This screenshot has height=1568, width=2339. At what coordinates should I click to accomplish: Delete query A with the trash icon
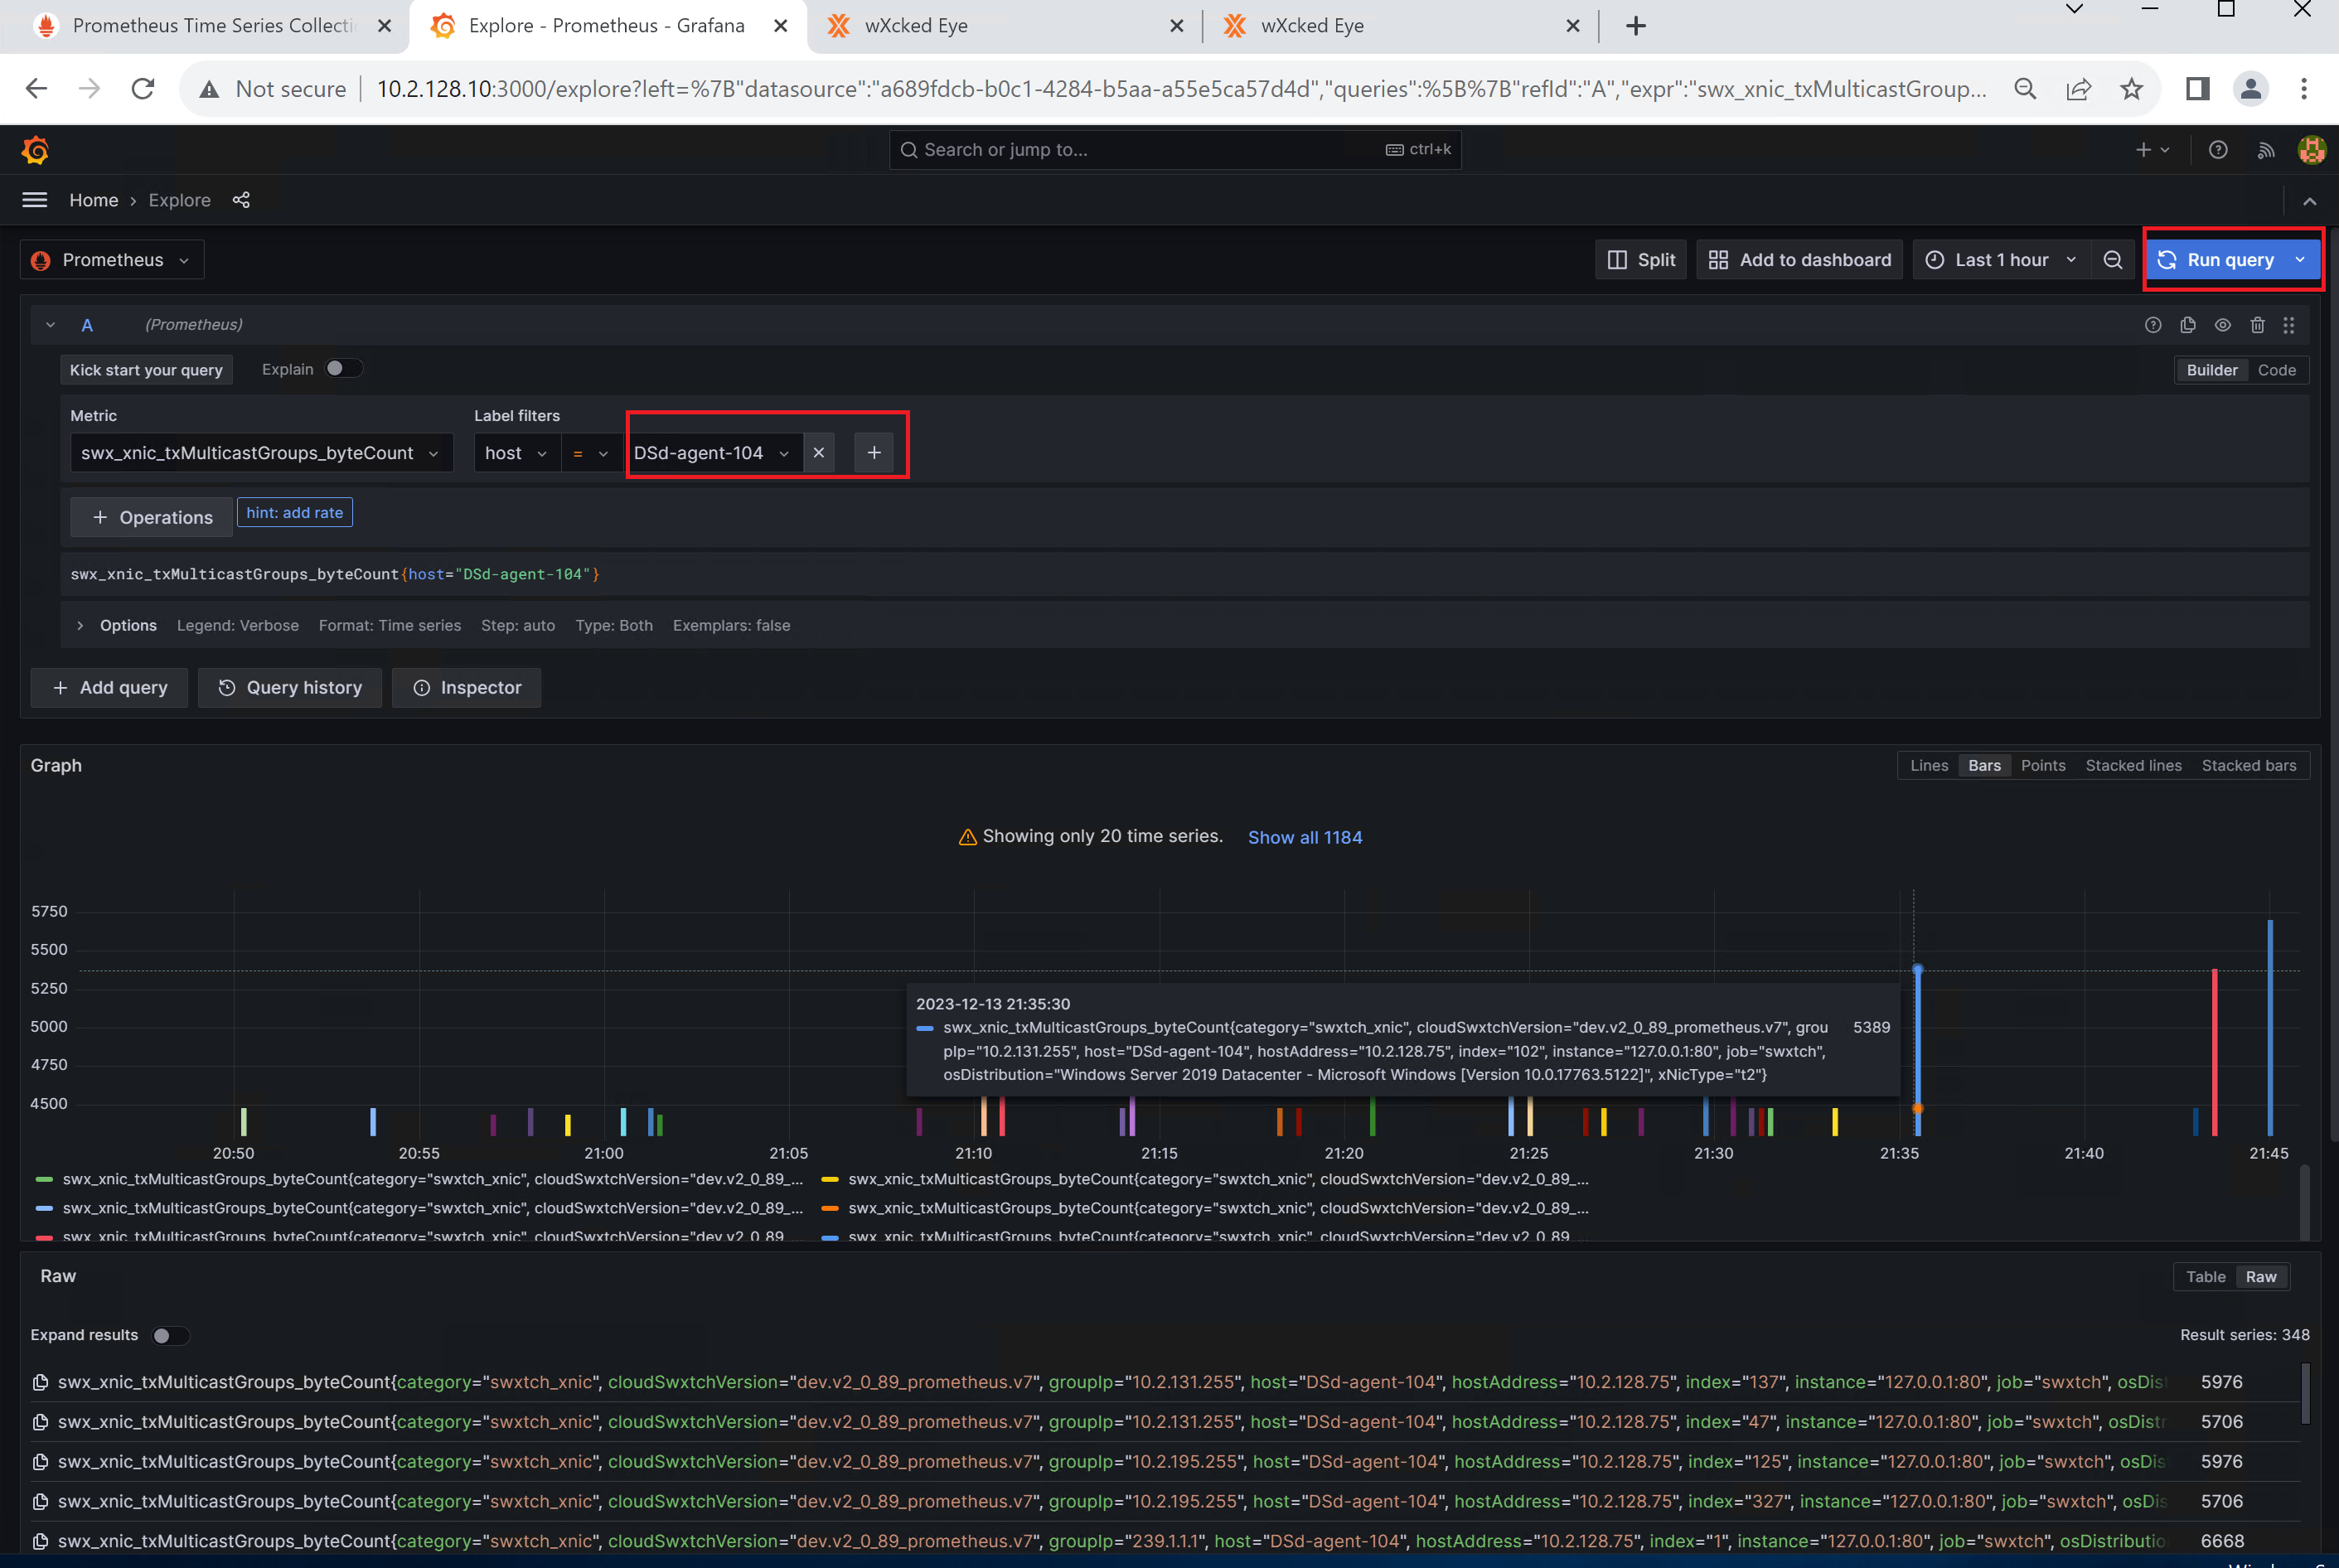pyautogui.click(x=2257, y=325)
